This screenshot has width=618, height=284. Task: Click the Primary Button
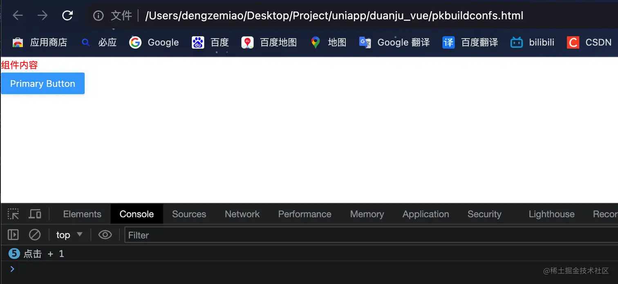point(43,83)
